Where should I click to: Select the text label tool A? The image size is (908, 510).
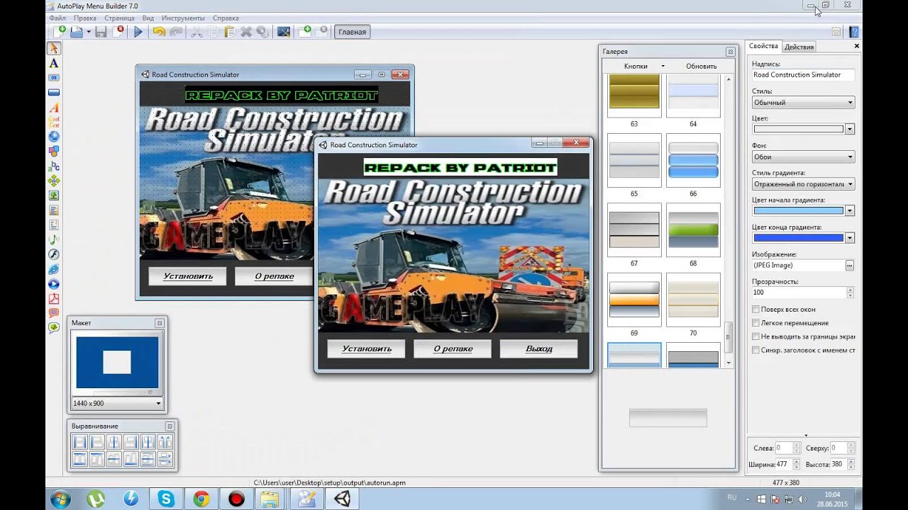[53, 63]
